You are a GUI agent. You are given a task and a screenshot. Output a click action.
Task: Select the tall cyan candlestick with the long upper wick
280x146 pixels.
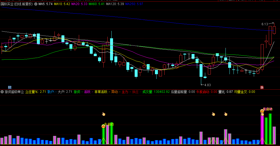[112, 47]
